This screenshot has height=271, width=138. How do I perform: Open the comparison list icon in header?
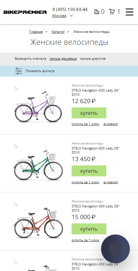pos(97,12)
